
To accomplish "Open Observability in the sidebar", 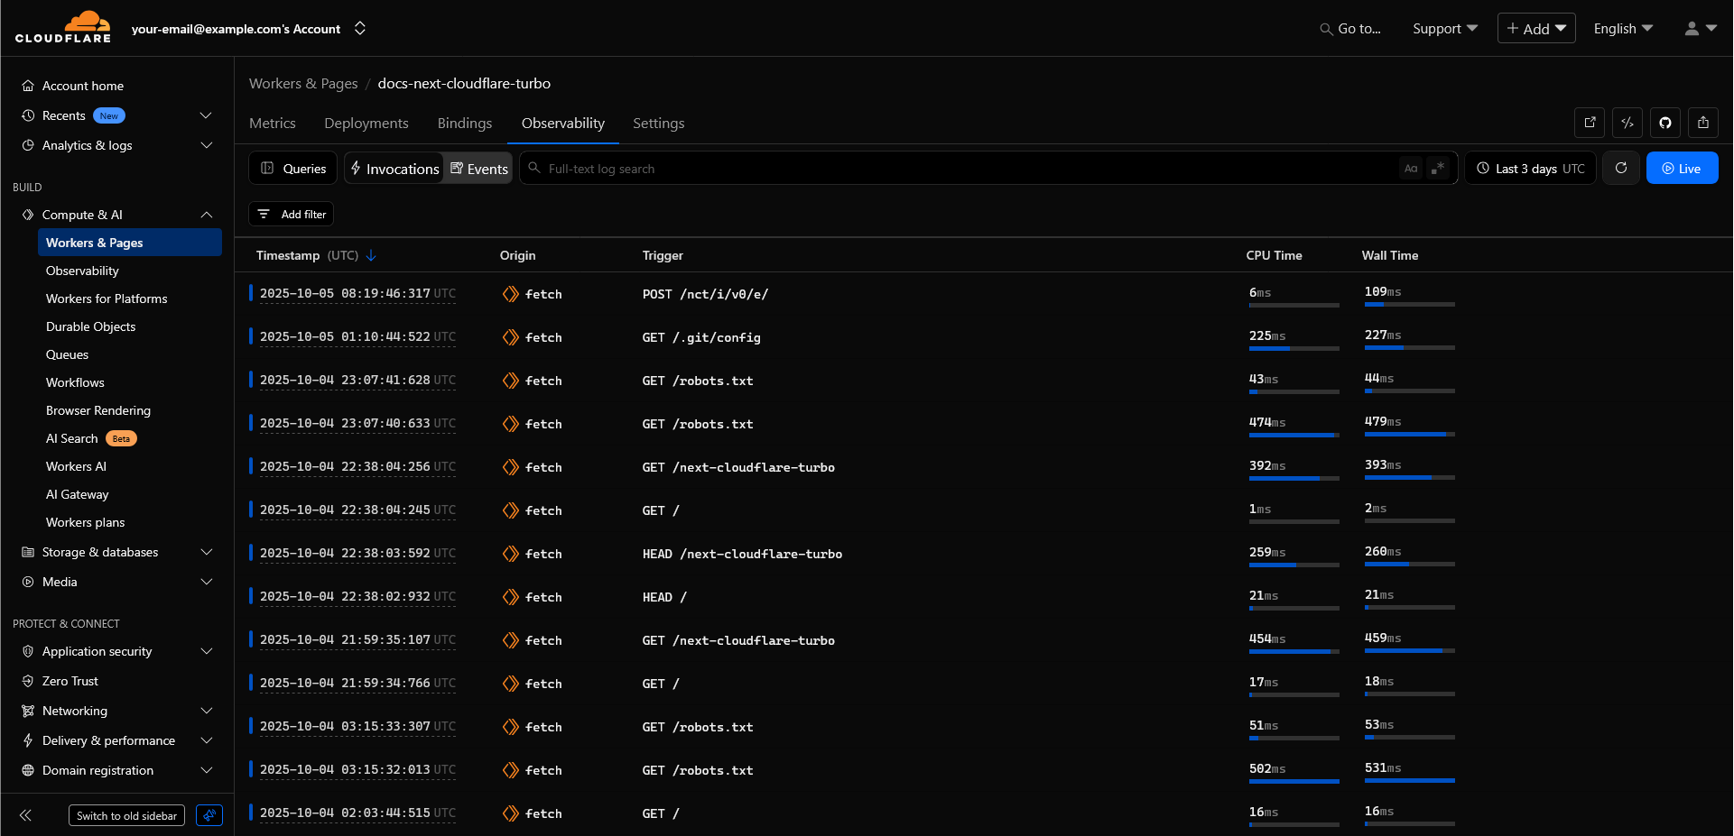I will point(82,271).
